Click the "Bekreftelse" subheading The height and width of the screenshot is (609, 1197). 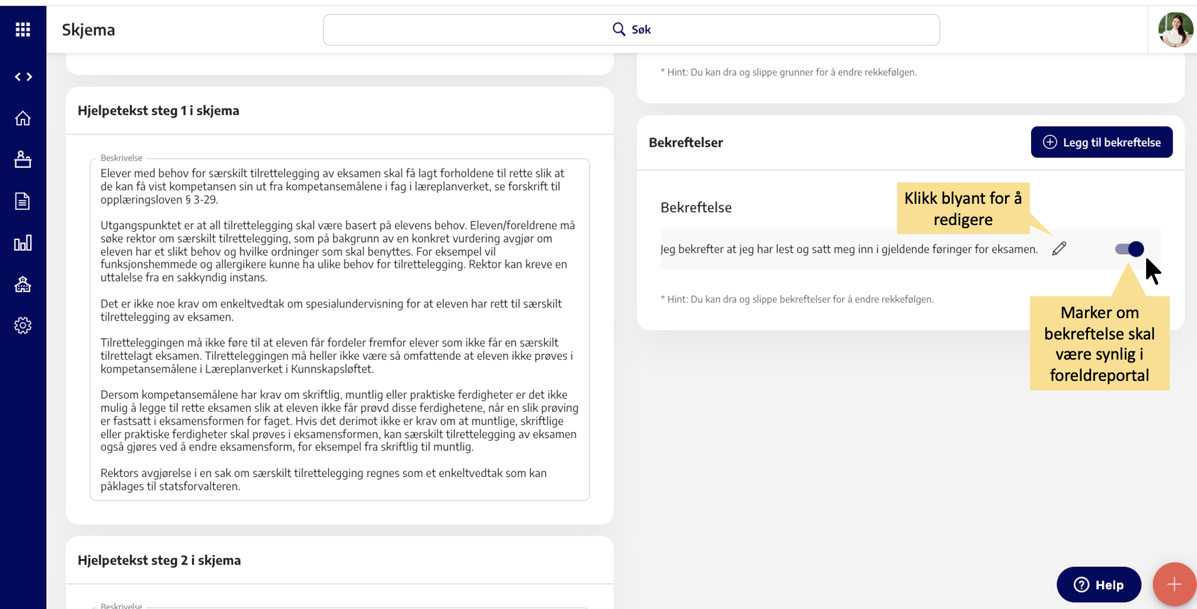coord(696,207)
